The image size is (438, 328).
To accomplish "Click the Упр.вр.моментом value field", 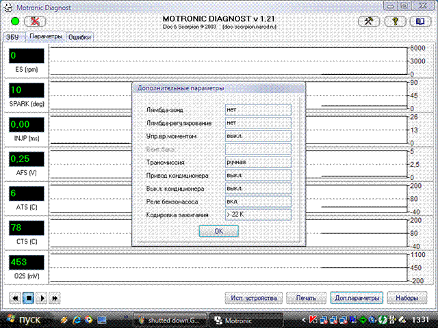I will point(258,136).
